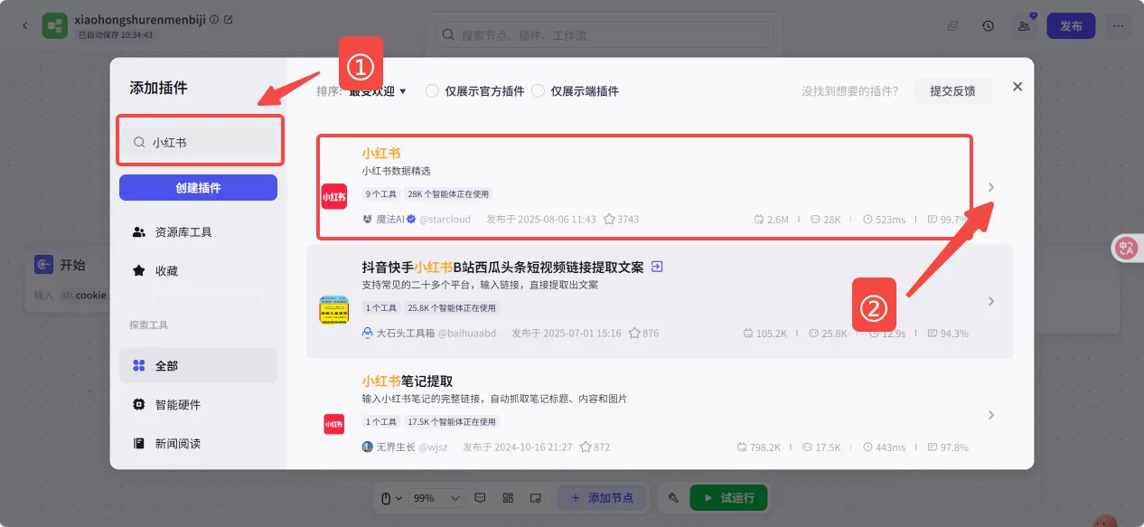Click the 小红书 plugin red logo
The image size is (1144, 527).
click(x=333, y=195)
